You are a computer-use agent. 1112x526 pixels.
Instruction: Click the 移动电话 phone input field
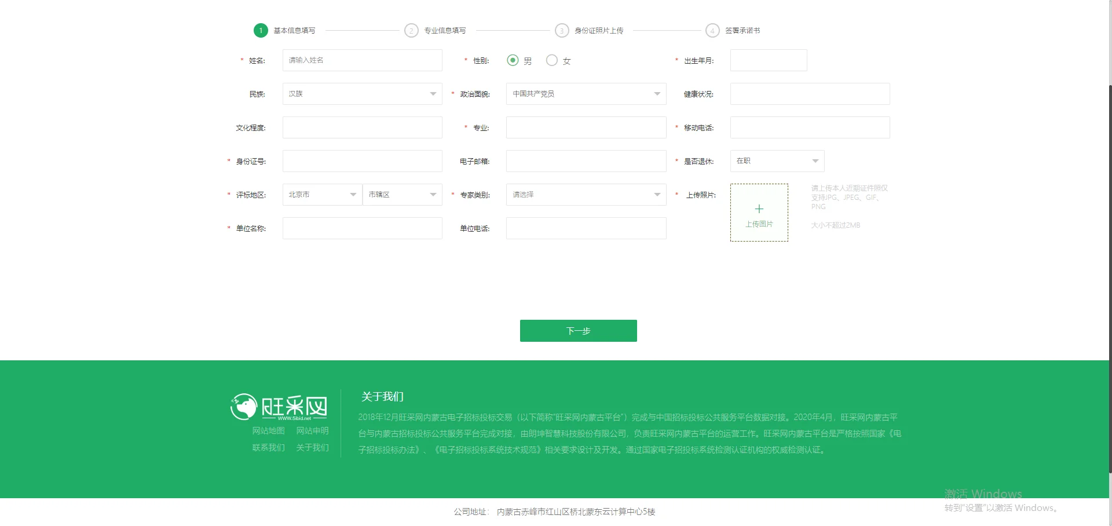809,127
